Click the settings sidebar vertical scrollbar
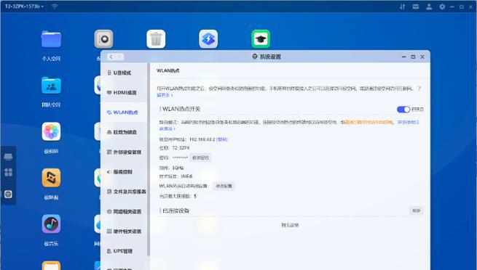Viewport: 477px width, 270px height. (149, 160)
